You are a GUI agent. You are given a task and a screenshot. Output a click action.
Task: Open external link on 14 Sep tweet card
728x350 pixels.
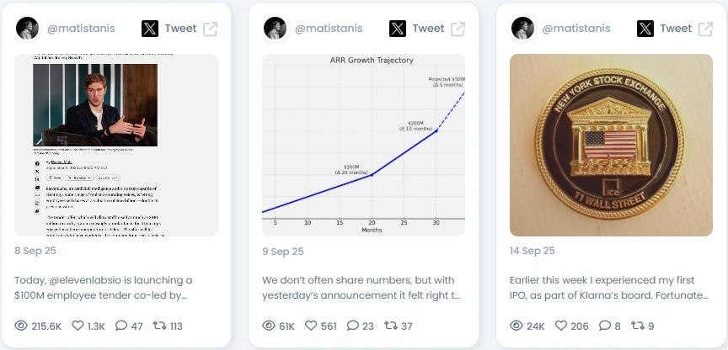(706, 29)
